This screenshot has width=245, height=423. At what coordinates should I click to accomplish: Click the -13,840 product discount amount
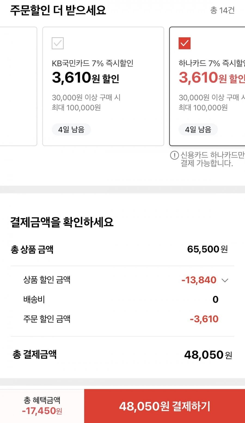point(199,280)
